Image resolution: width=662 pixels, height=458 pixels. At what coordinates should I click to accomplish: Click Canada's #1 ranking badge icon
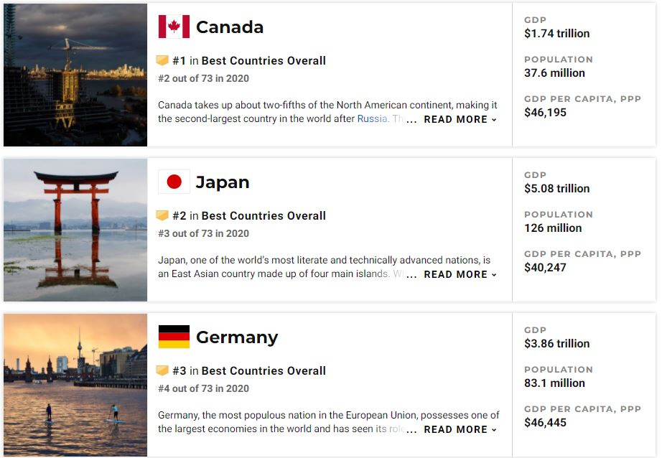tap(162, 60)
